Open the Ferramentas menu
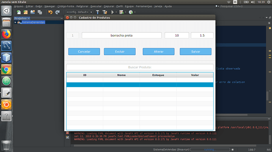This screenshot has width=272, height=152. coord(144,6)
